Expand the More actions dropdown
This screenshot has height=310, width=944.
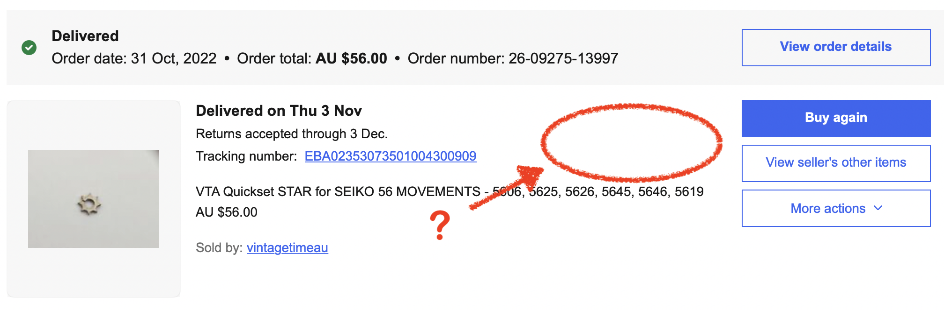pos(828,208)
